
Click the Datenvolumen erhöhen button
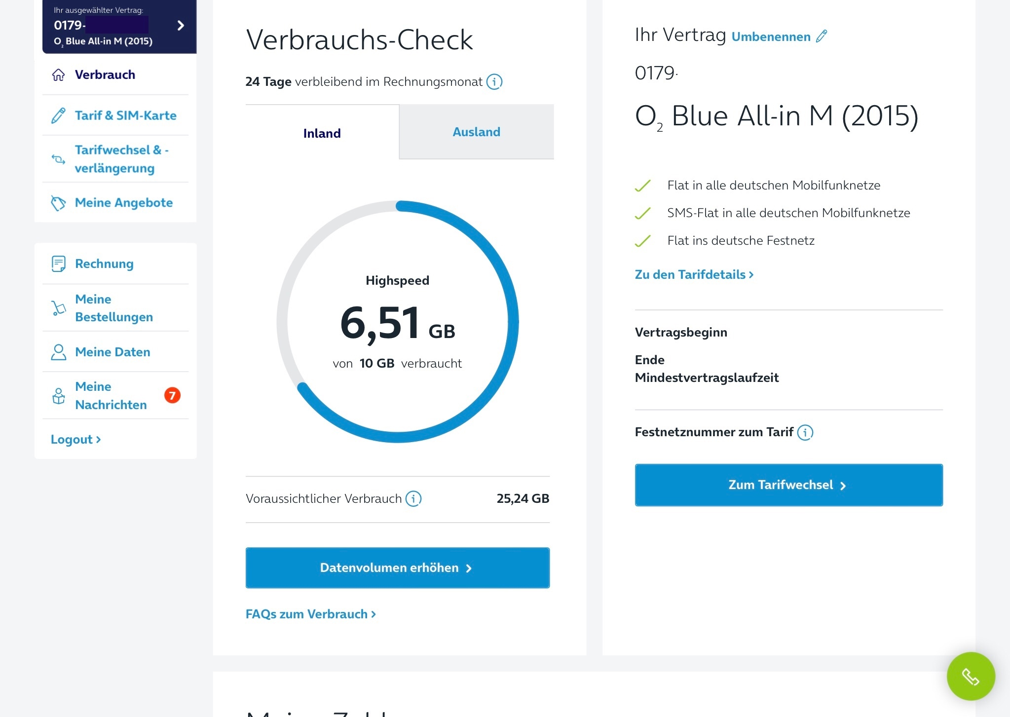[x=398, y=567]
